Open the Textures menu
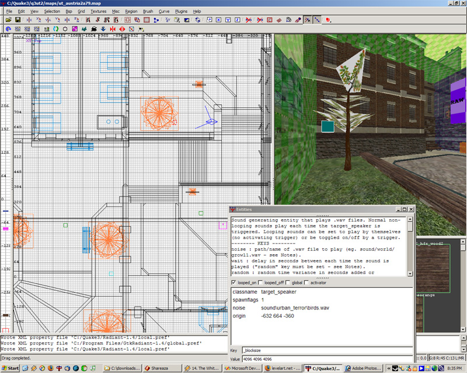Viewport: 467px width, 373px height. click(98, 11)
